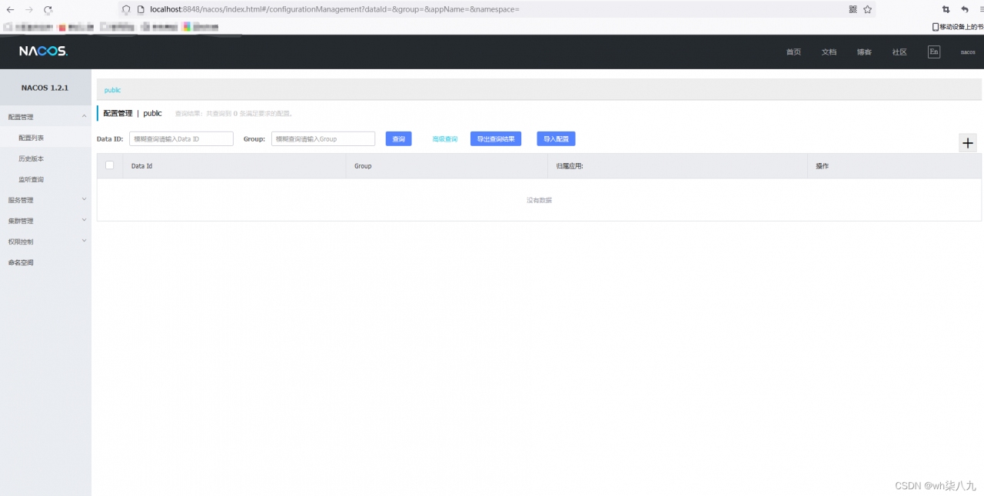Image resolution: width=984 pixels, height=496 pixels.
Task: Click the 查询 search button
Action: point(398,139)
